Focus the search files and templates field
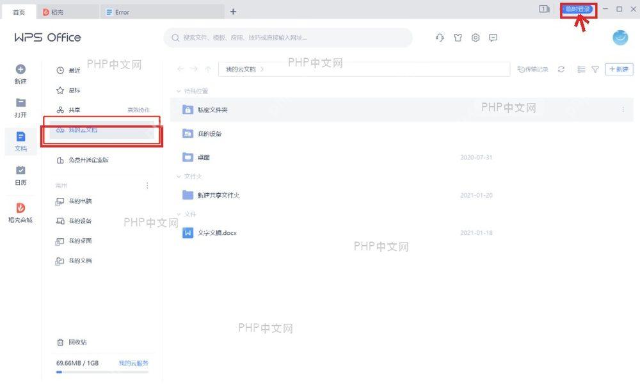This screenshot has width=640, height=388. (x=288, y=38)
